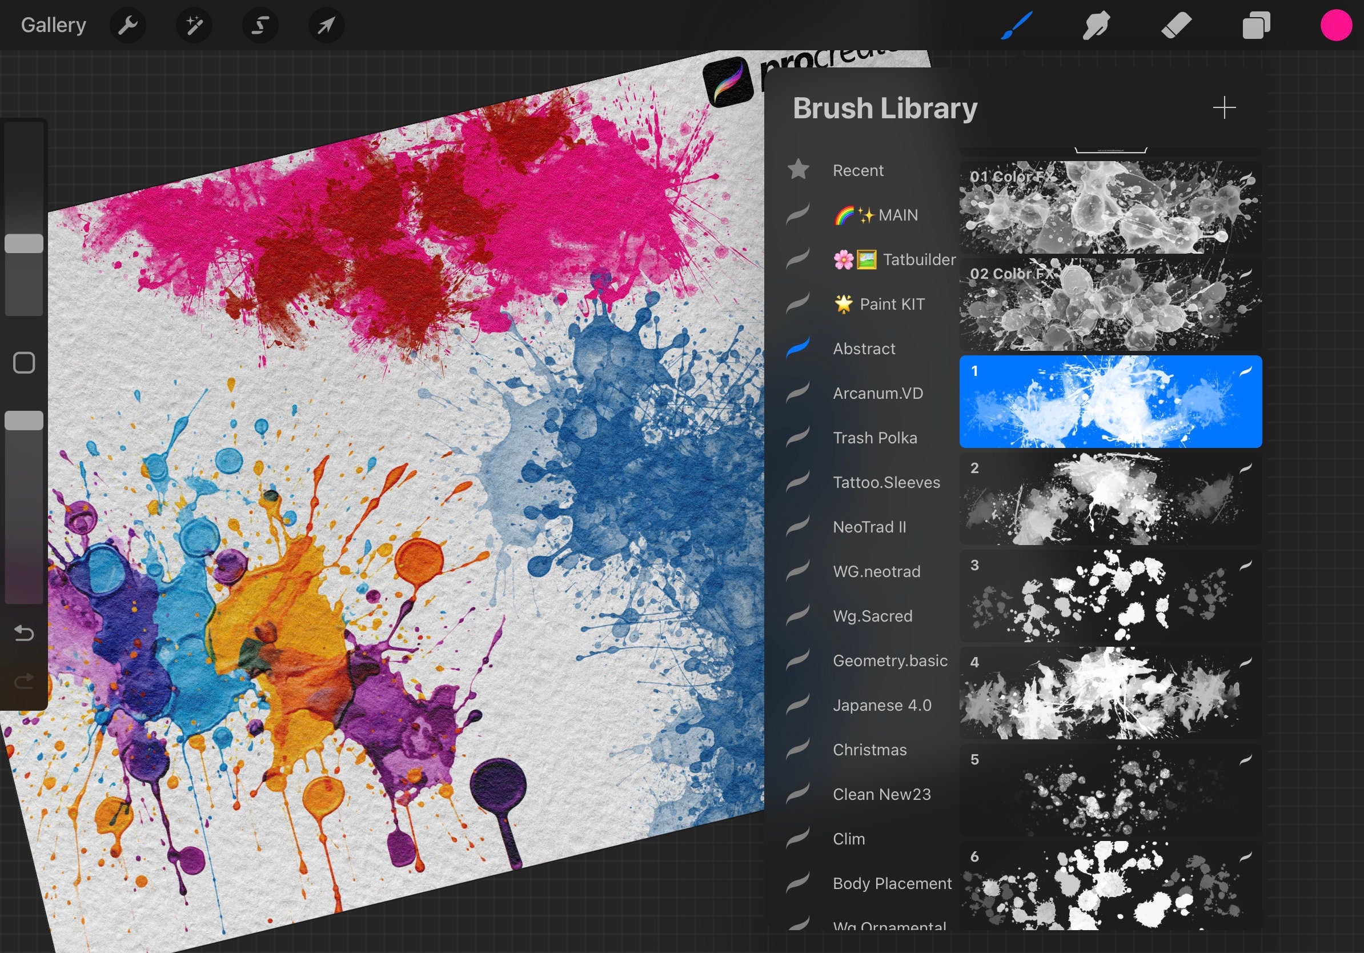
Task: Select the Trash Polka brush set
Action: pyautogui.click(x=874, y=438)
